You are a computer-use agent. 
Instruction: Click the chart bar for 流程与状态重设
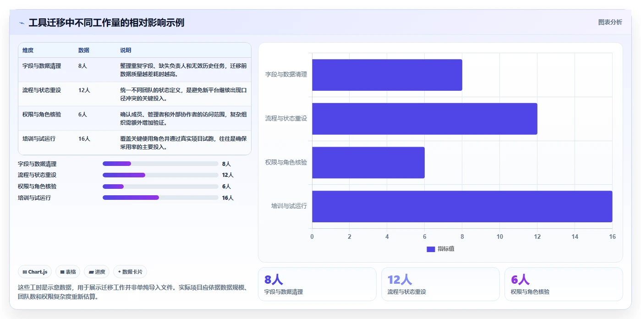(x=425, y=119)
